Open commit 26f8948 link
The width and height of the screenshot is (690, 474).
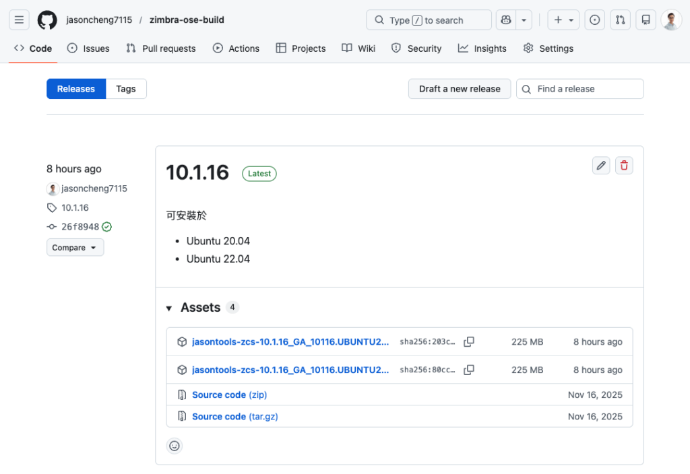(x=80, y=227)
